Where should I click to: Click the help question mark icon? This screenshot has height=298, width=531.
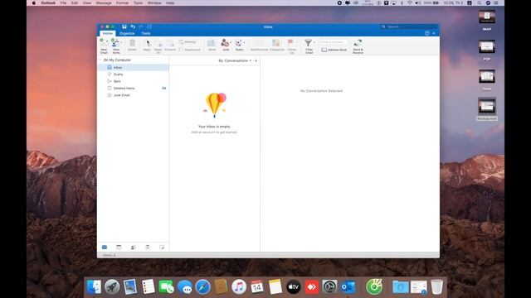pos(427,33)
